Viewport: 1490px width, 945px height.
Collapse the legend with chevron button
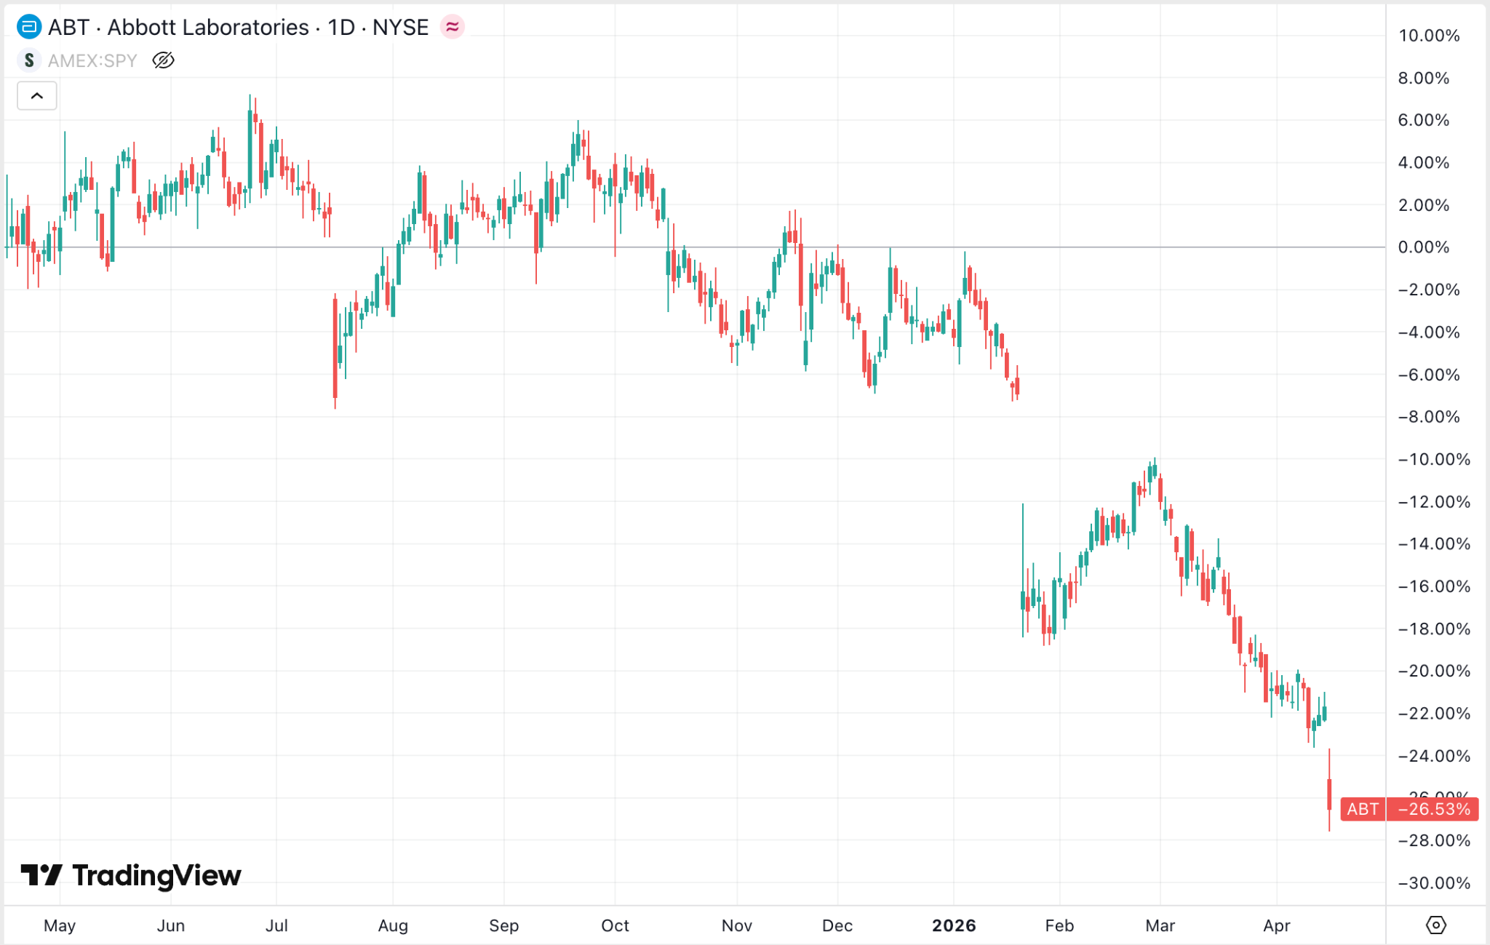click(x=37, y=96)
